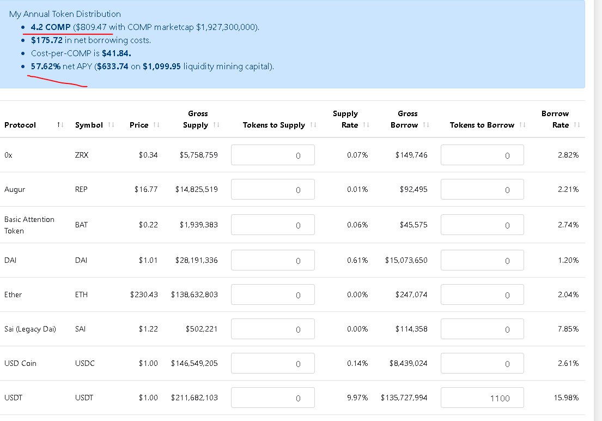
Task: Click SAI borrow rate 7.85%
Action: tap(568, 329)
